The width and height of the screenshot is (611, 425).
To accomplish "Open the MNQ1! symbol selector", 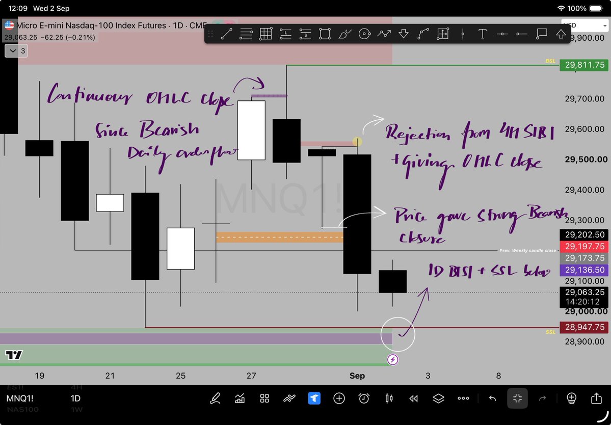I will click(20, 399).
